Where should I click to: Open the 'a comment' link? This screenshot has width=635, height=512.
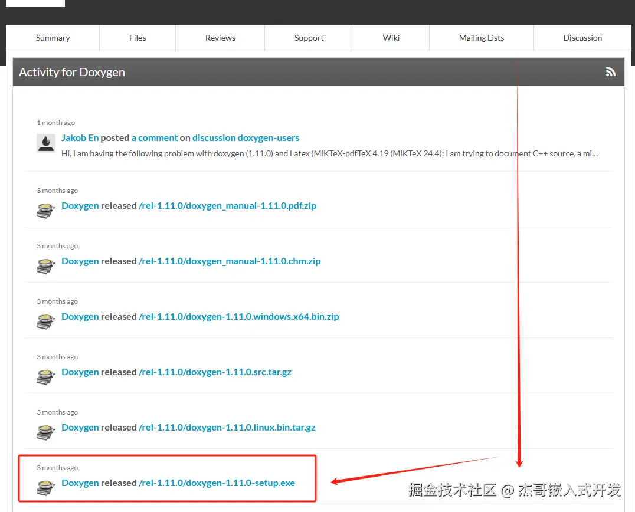tap(154, 138)
